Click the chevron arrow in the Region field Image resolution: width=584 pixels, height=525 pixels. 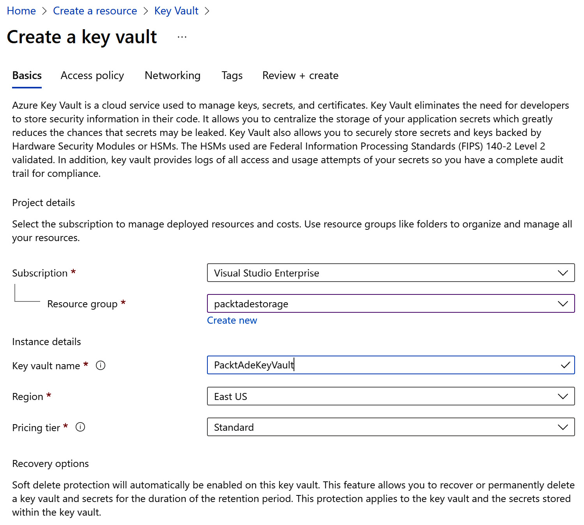click(x=563, y=396)
